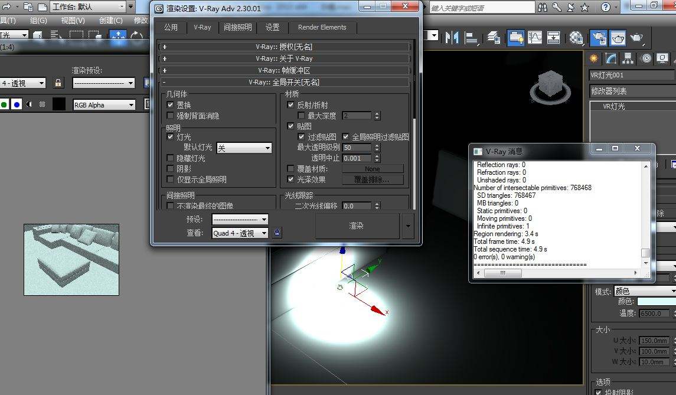Collapse the V-Ray:: 全局开关 rollout

tap(285, 81)
